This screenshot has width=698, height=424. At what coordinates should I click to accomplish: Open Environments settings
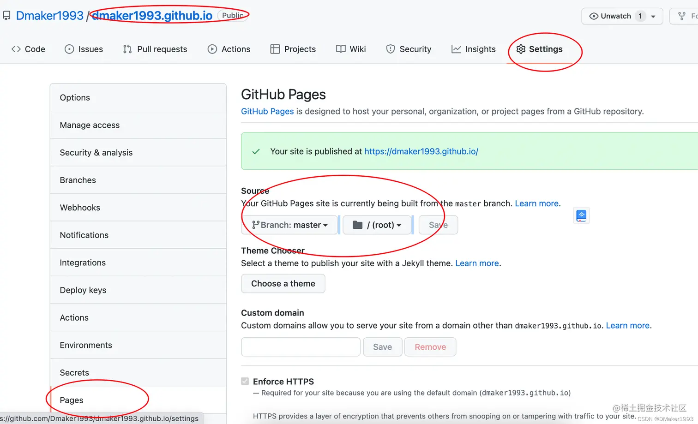(x=138, y=345)
